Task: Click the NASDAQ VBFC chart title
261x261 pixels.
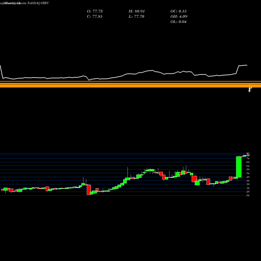Action: [x=38, y=3]
